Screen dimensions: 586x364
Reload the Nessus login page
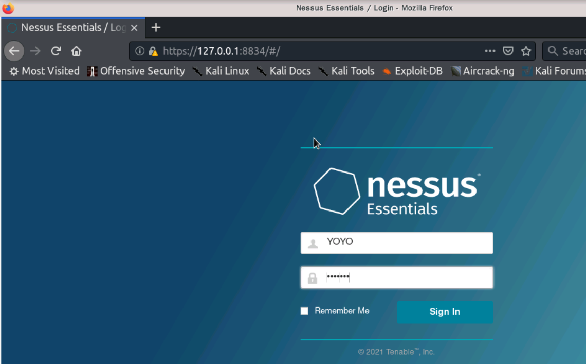pyautogui.click(x=56, y=51)
